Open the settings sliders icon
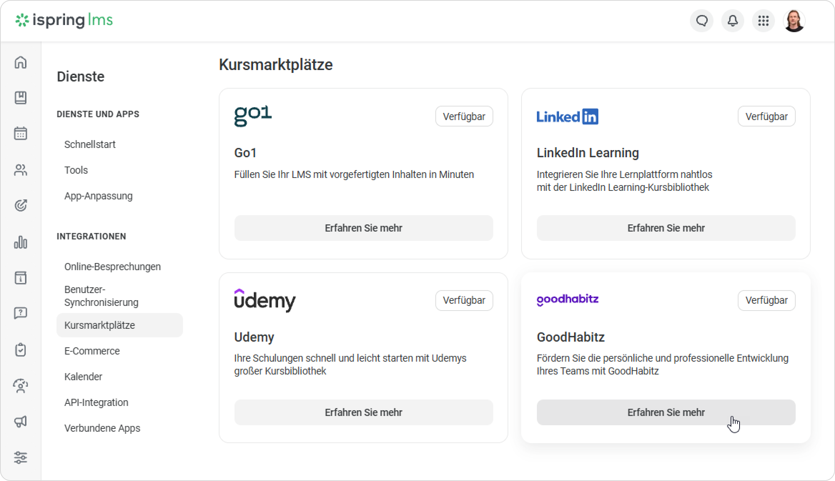 click(20, 457)
